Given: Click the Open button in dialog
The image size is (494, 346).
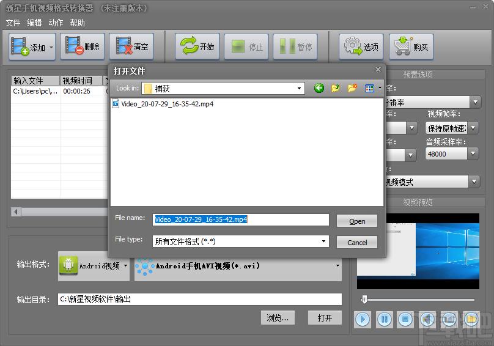Looking at the screenshot, I should pos(357,221).
